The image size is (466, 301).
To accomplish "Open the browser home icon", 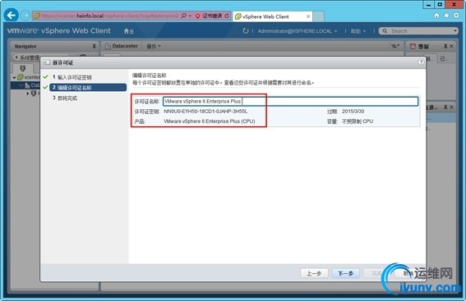I will [x=436, y=16].
